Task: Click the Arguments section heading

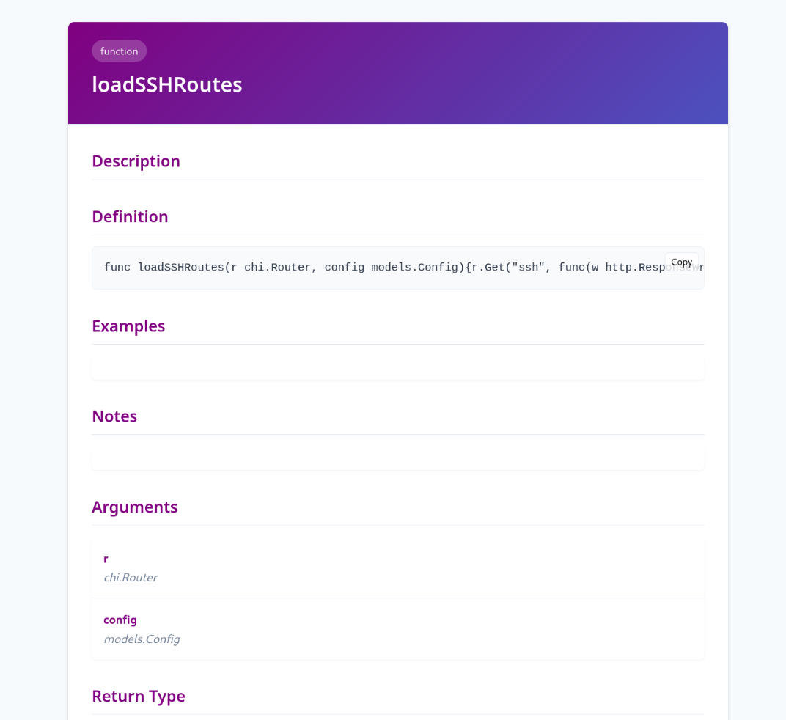Action: tap(134, 507)
